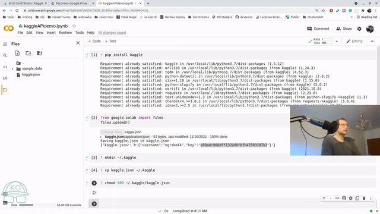Open the Tools menu
The width and height of the screenshot is (380, 214).
tap(80, 33)
